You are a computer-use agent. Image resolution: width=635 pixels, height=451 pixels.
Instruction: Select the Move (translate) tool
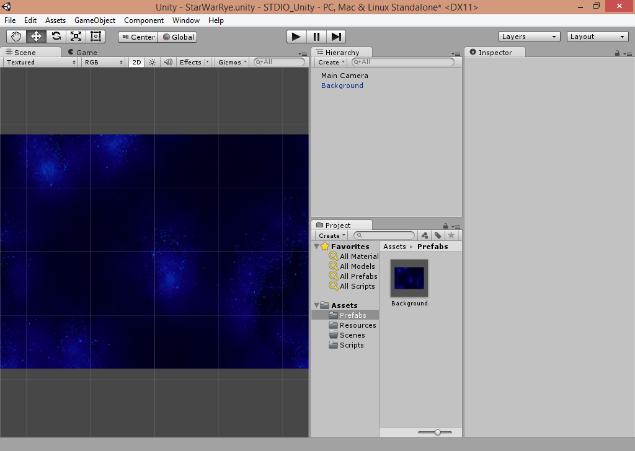point(36,37)
